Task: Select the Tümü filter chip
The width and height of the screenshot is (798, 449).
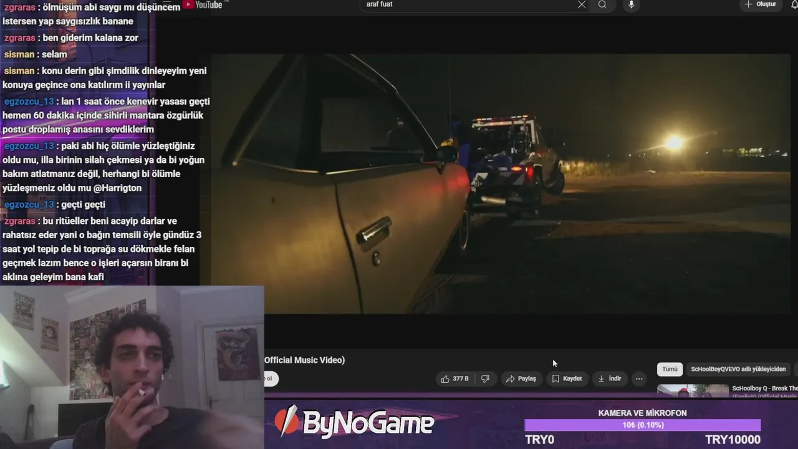Action: coord(670,369)
